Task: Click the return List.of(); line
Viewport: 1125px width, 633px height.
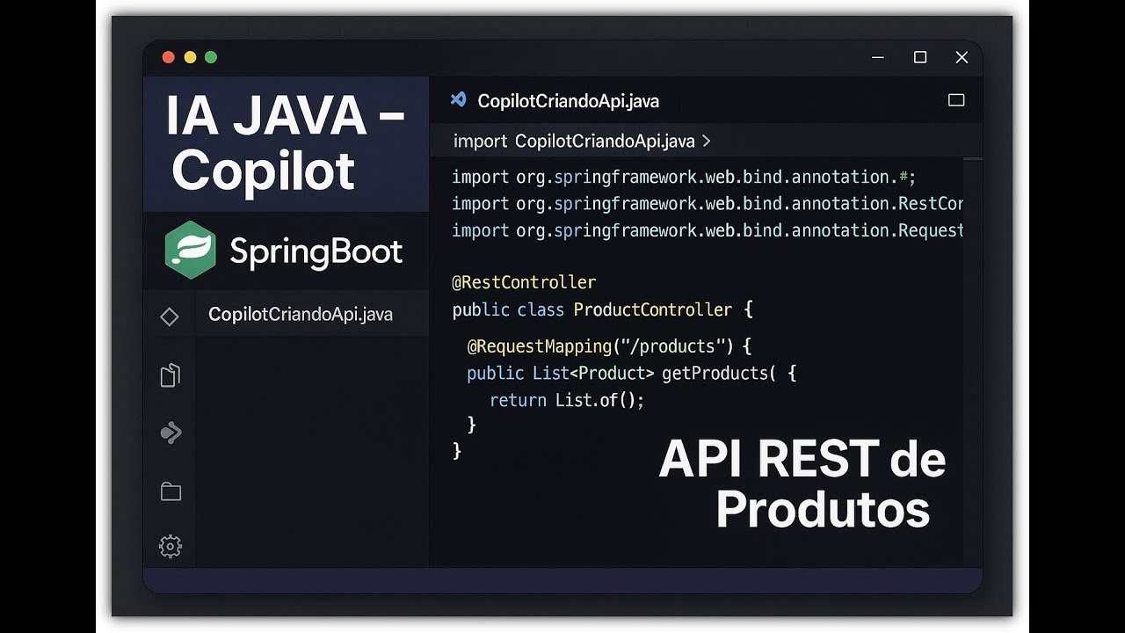Action: 567,400
